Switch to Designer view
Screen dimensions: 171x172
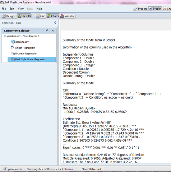click(9, 16)
